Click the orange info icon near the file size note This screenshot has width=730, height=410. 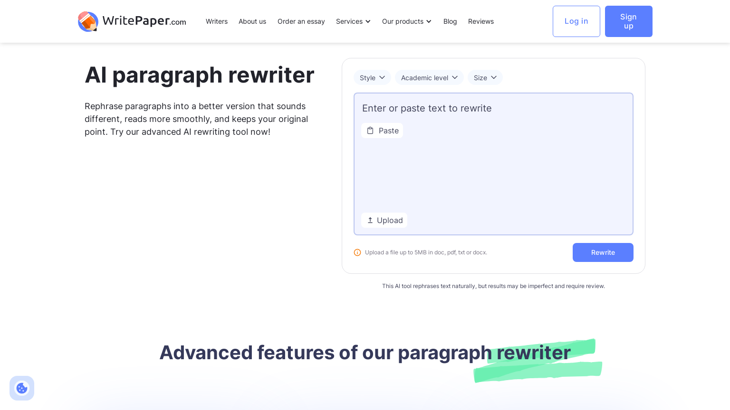(357, 252)
